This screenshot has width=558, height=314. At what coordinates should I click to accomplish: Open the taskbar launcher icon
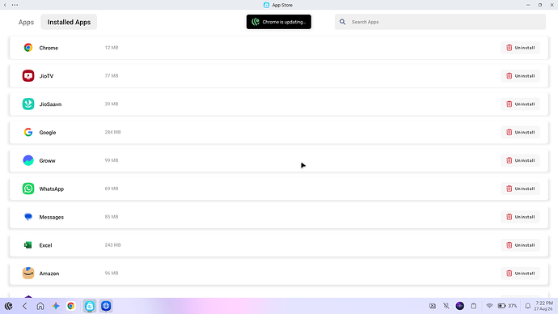pyautogui.click(x=9, y=306)
